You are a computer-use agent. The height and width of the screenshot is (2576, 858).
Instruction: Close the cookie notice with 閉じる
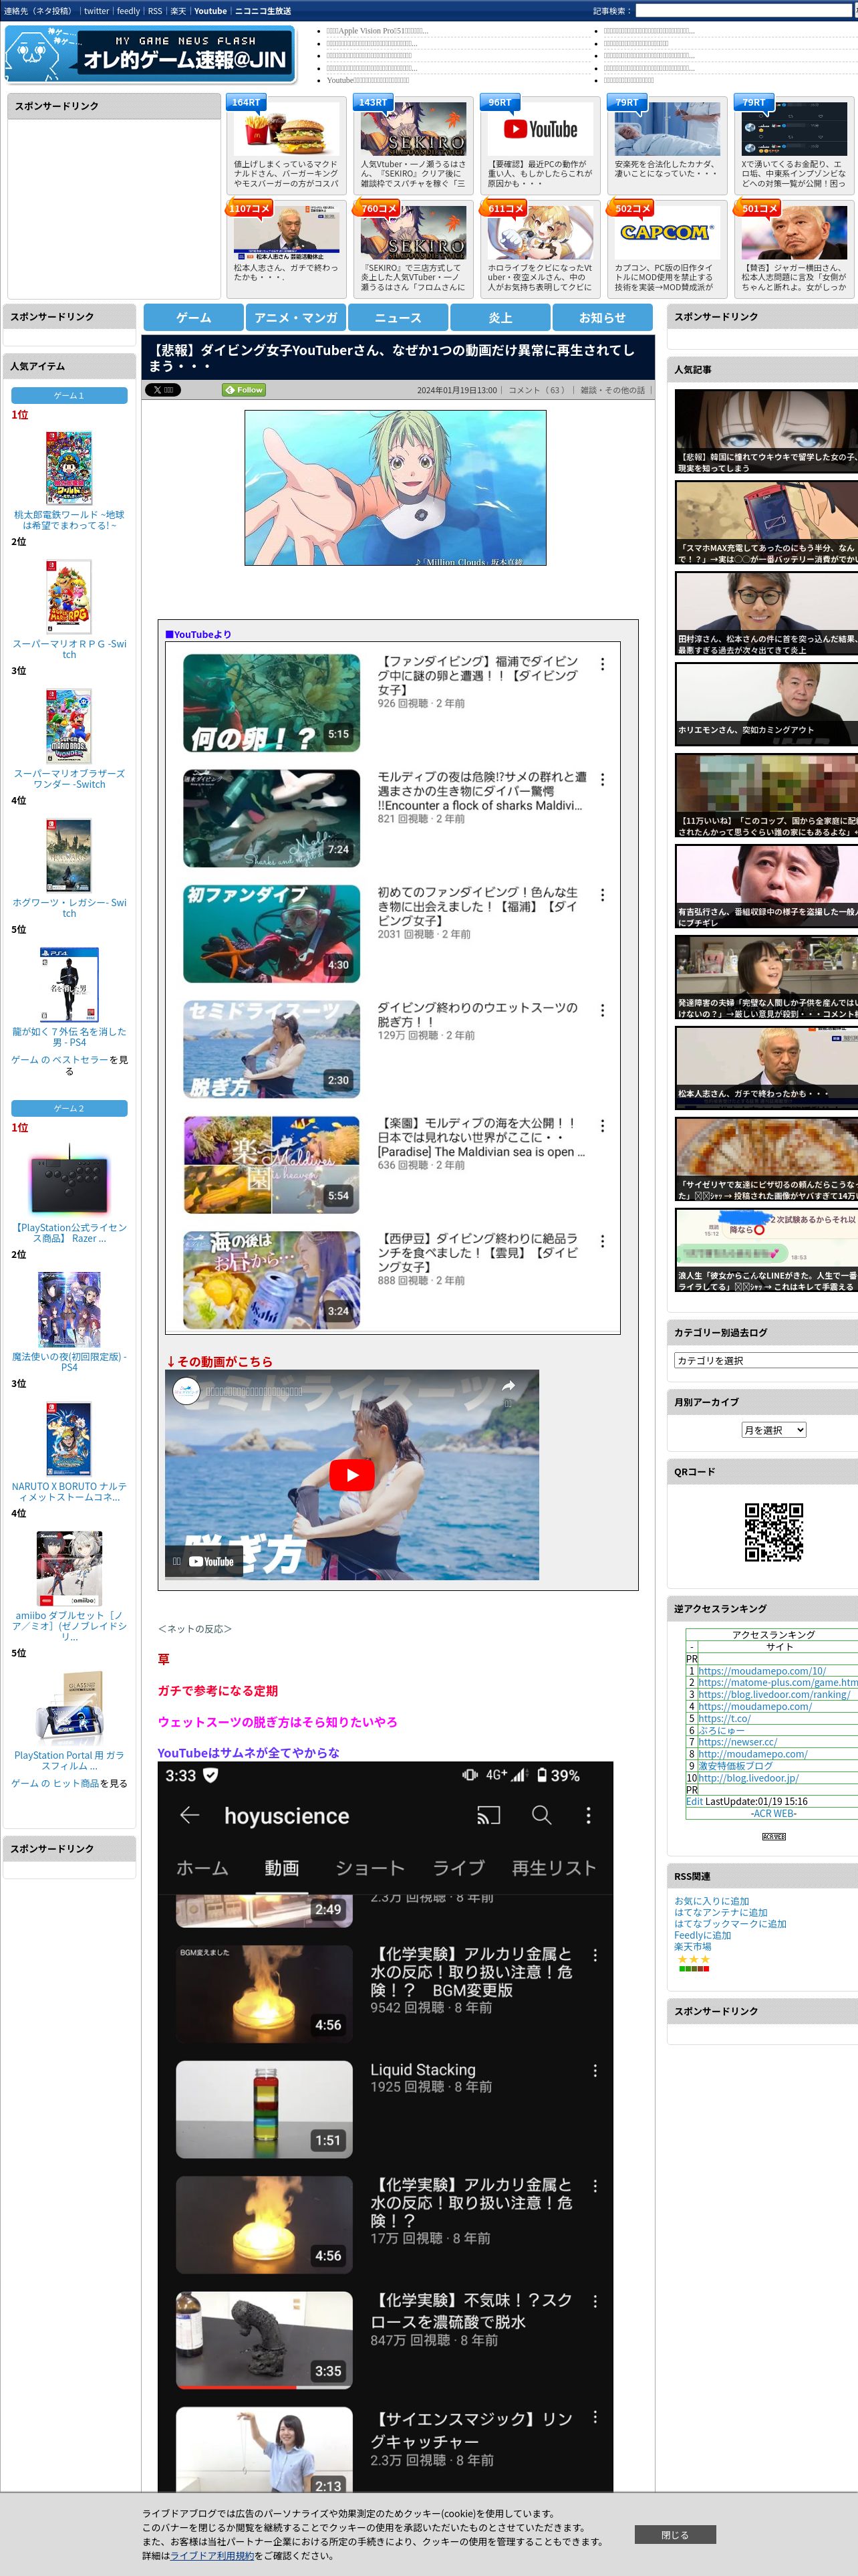(674, 2535)
